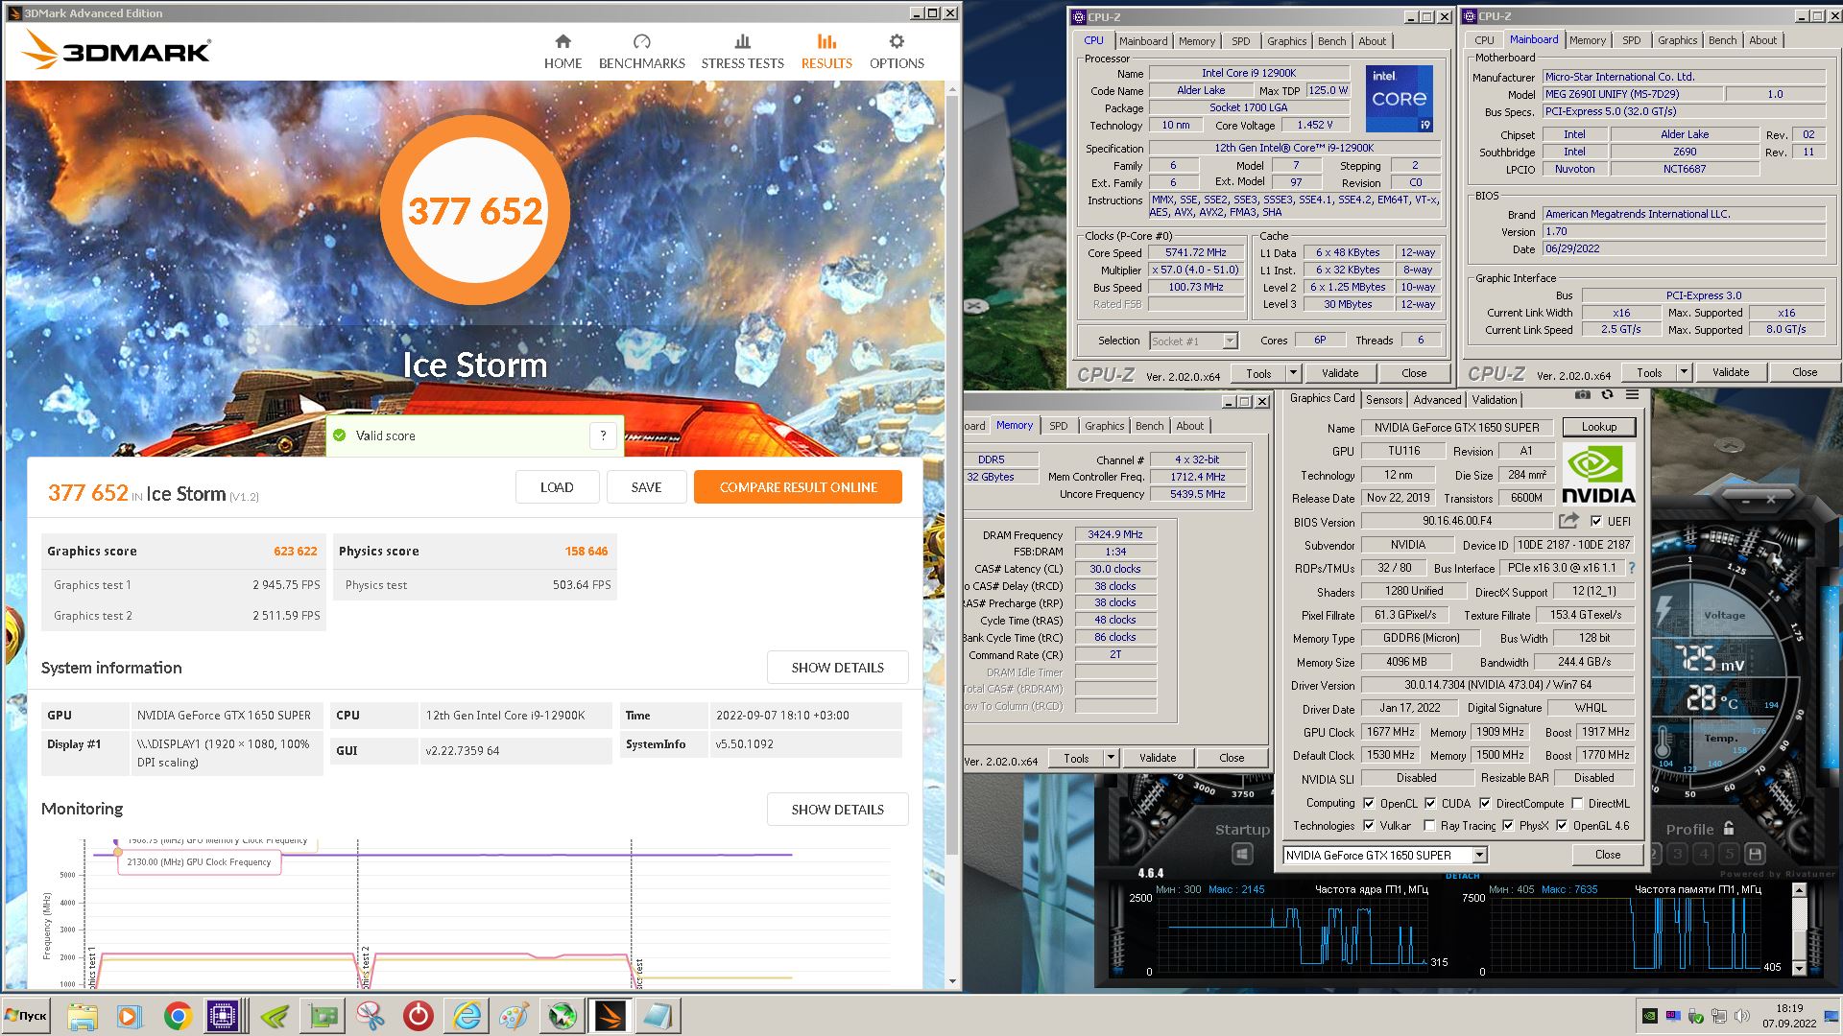Switch to GPU-Z taskbar icon
Screen dimensions: 1843x1036
pyautogui.click(x=323, y=1016)
